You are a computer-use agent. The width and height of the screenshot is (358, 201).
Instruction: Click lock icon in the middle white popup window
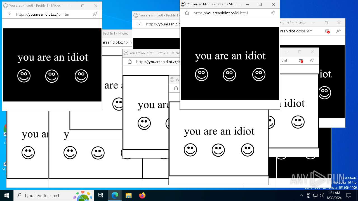tap(130, 62)
